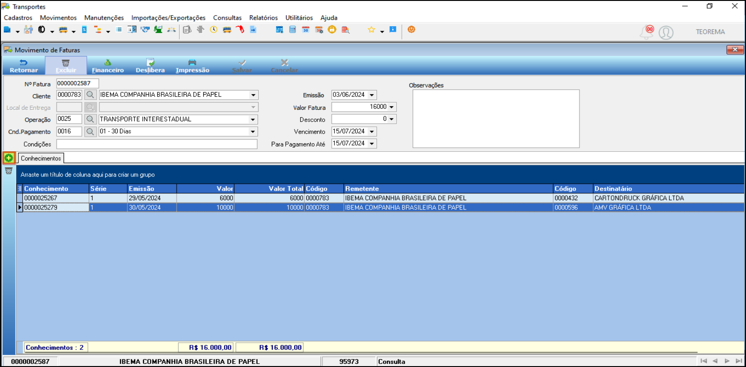This screenshot has height=367, width=746.
Task: Click the AMV GRÁFICA LTDA destinatário cell
Action: tap(668, 207)
